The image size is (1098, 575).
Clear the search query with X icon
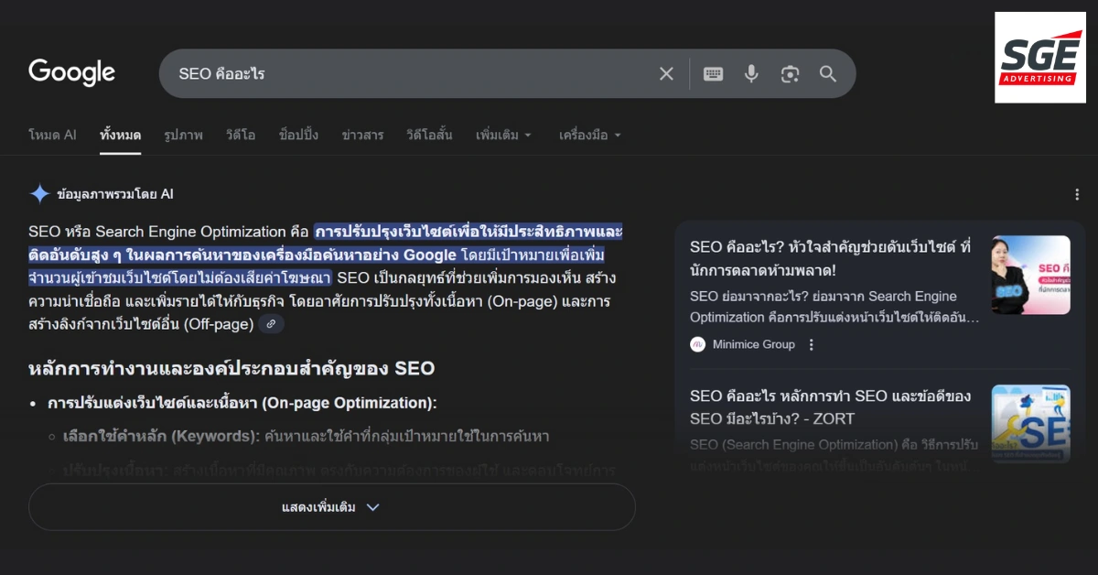666,74
